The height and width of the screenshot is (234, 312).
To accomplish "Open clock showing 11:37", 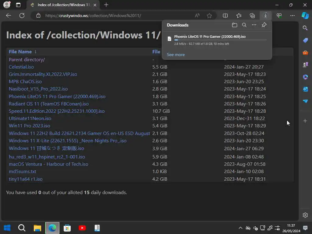I will (x=291, y=228).
